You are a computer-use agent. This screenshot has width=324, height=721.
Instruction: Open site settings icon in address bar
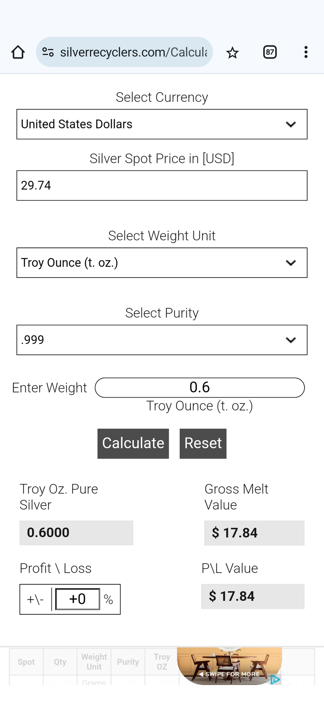(x=48, y=52)
